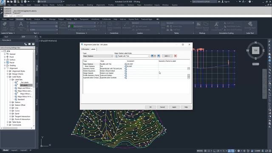Click the 50.000' increment value

[x=129, y=66]
